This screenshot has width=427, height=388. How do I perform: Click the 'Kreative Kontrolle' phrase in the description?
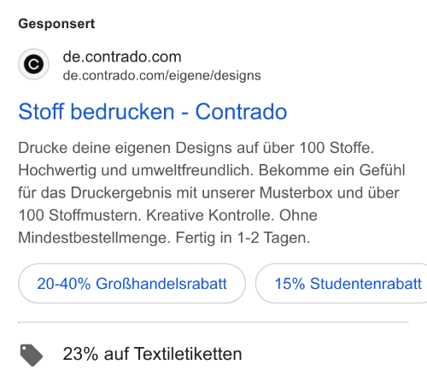point(210,215)
